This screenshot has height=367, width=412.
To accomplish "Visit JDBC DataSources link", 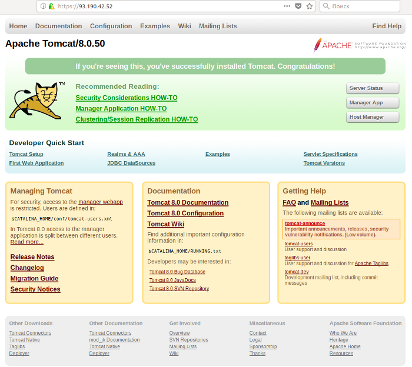I will pyautogui.click(x=131, y=163).
